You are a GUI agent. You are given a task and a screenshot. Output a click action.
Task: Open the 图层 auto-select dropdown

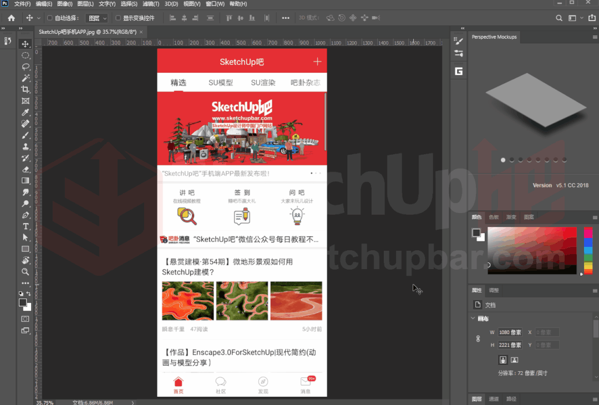pyautogui.click(x=97, y=18)
